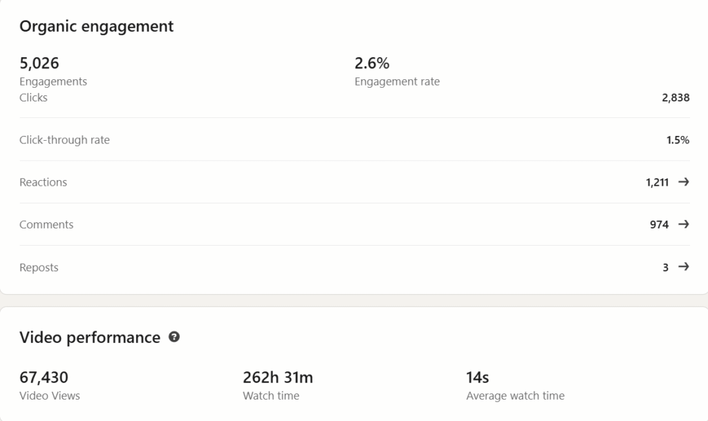Click the 67,430 Video Views figure
Screen dimensions: 708x421
pyautogui.click(x=44, y=378)
